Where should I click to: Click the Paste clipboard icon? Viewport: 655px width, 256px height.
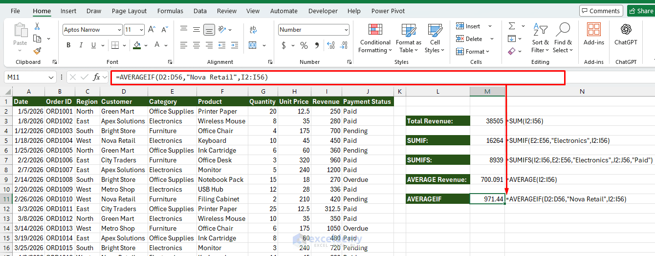pyautogui.click(x=21, y=30)
